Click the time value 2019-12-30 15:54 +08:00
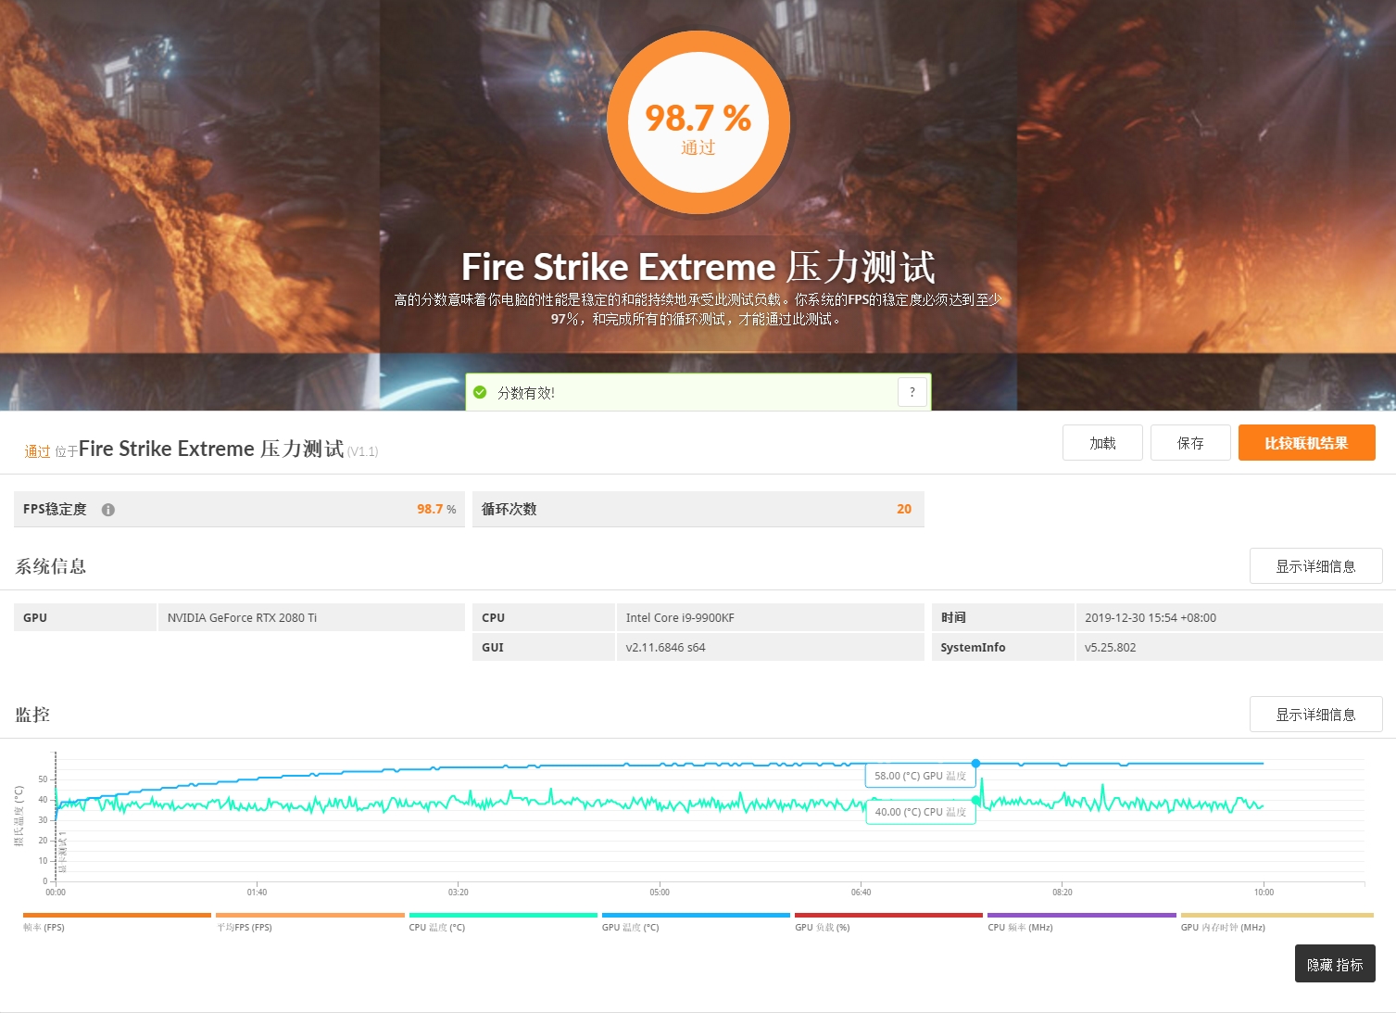The image size is (1396, 1013). click(x=1151, y=618)
